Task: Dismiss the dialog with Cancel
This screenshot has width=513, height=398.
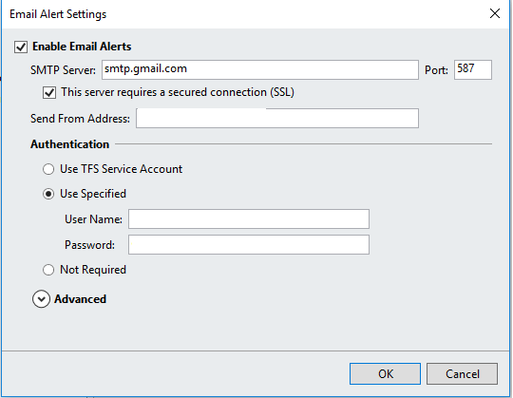Action: tap(462, 373)
